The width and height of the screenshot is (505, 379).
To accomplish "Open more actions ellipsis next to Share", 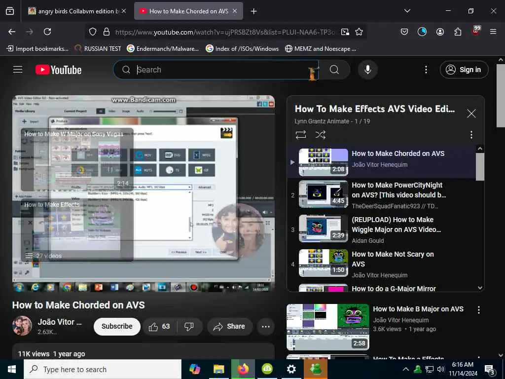I will click(266, 327).
